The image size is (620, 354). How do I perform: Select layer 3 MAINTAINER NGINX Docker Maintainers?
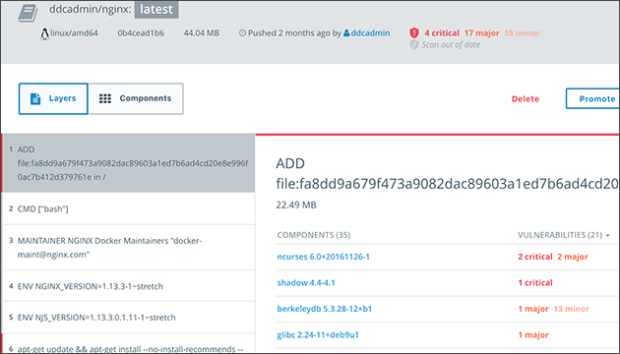click(129, 248)
